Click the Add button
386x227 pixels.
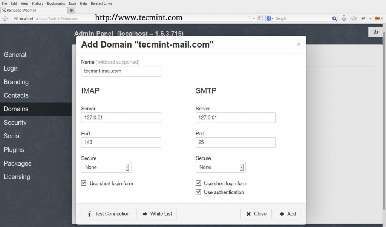(287, 214)
